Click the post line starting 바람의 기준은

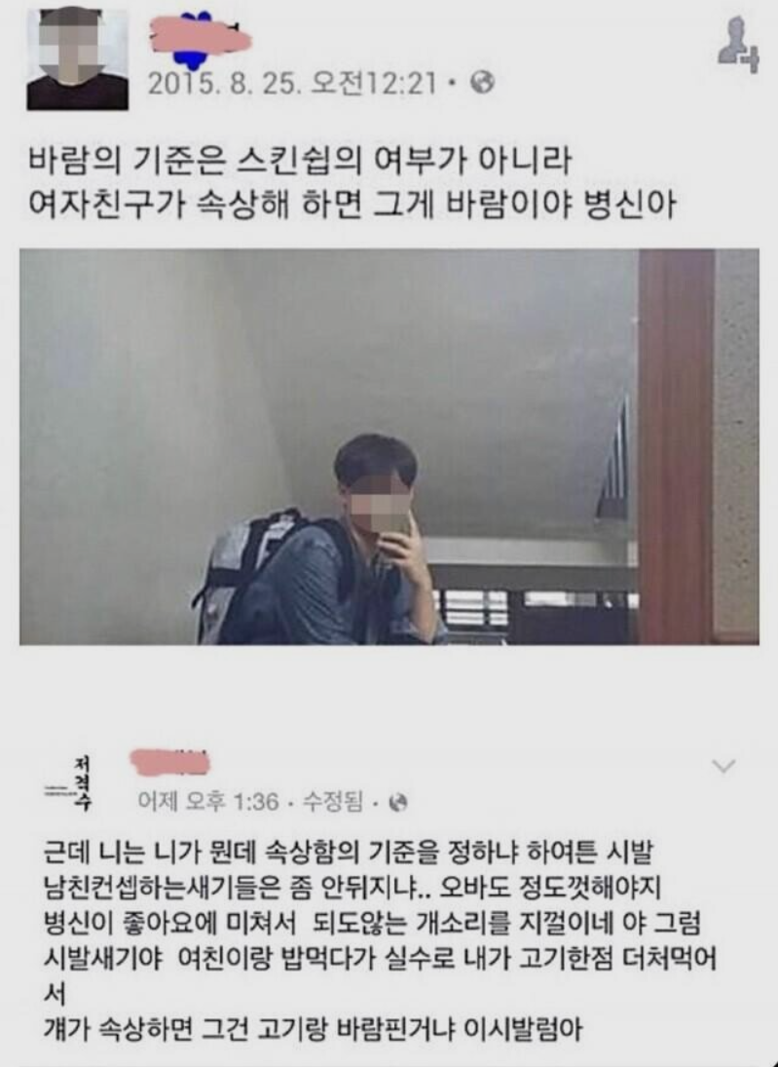pos(299,162)
